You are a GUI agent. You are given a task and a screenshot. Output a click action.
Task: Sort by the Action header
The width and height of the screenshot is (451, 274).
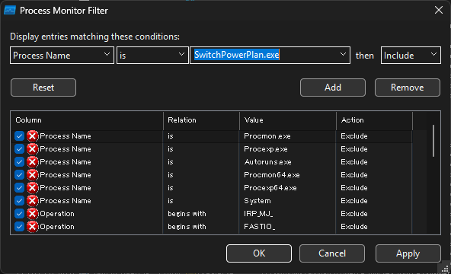[x=374, y=120]
